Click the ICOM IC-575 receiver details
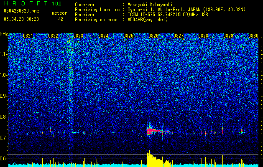This screenshot has height=167, width=263. 168,15
